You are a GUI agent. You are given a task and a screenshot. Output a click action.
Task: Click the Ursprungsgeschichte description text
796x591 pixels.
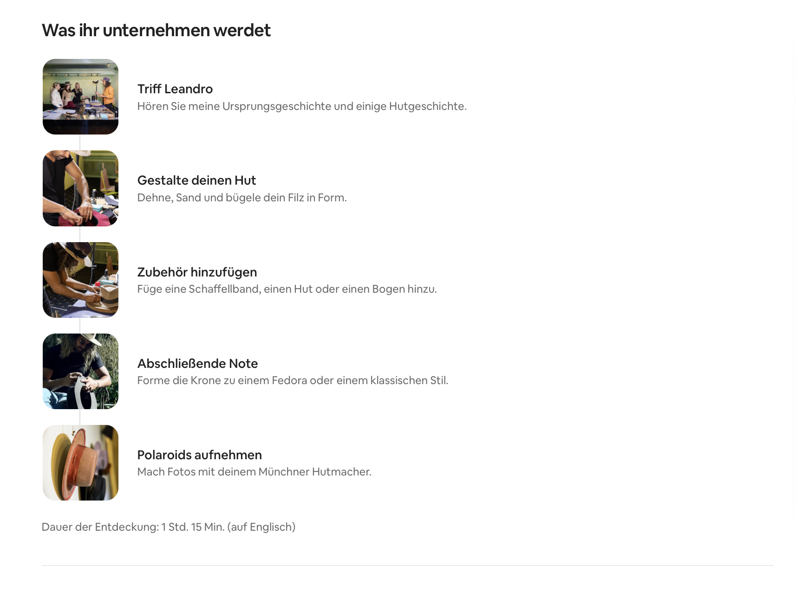[302, 106]
